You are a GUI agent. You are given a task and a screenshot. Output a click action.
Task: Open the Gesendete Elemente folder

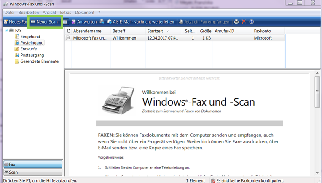[x=40, y=61]
